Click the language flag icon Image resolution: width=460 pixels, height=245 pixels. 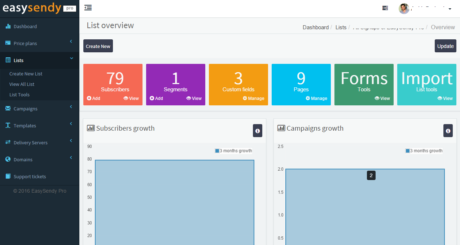tap(385, 8)
